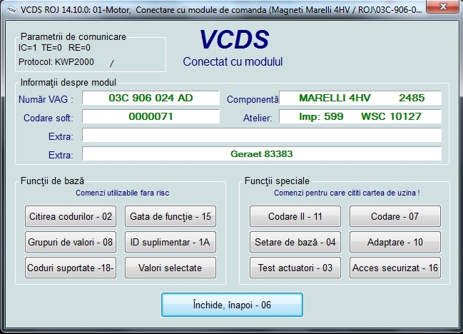This screenshot has width=463, height=334.
Task: Click the Număr VAG field 03C 906 024 AD
Action: pos(151,98)
